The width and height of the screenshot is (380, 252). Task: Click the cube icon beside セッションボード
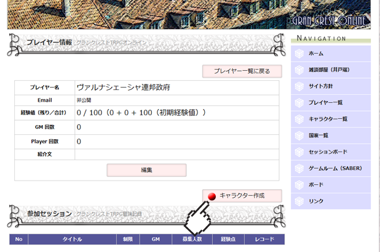point(299,152)
